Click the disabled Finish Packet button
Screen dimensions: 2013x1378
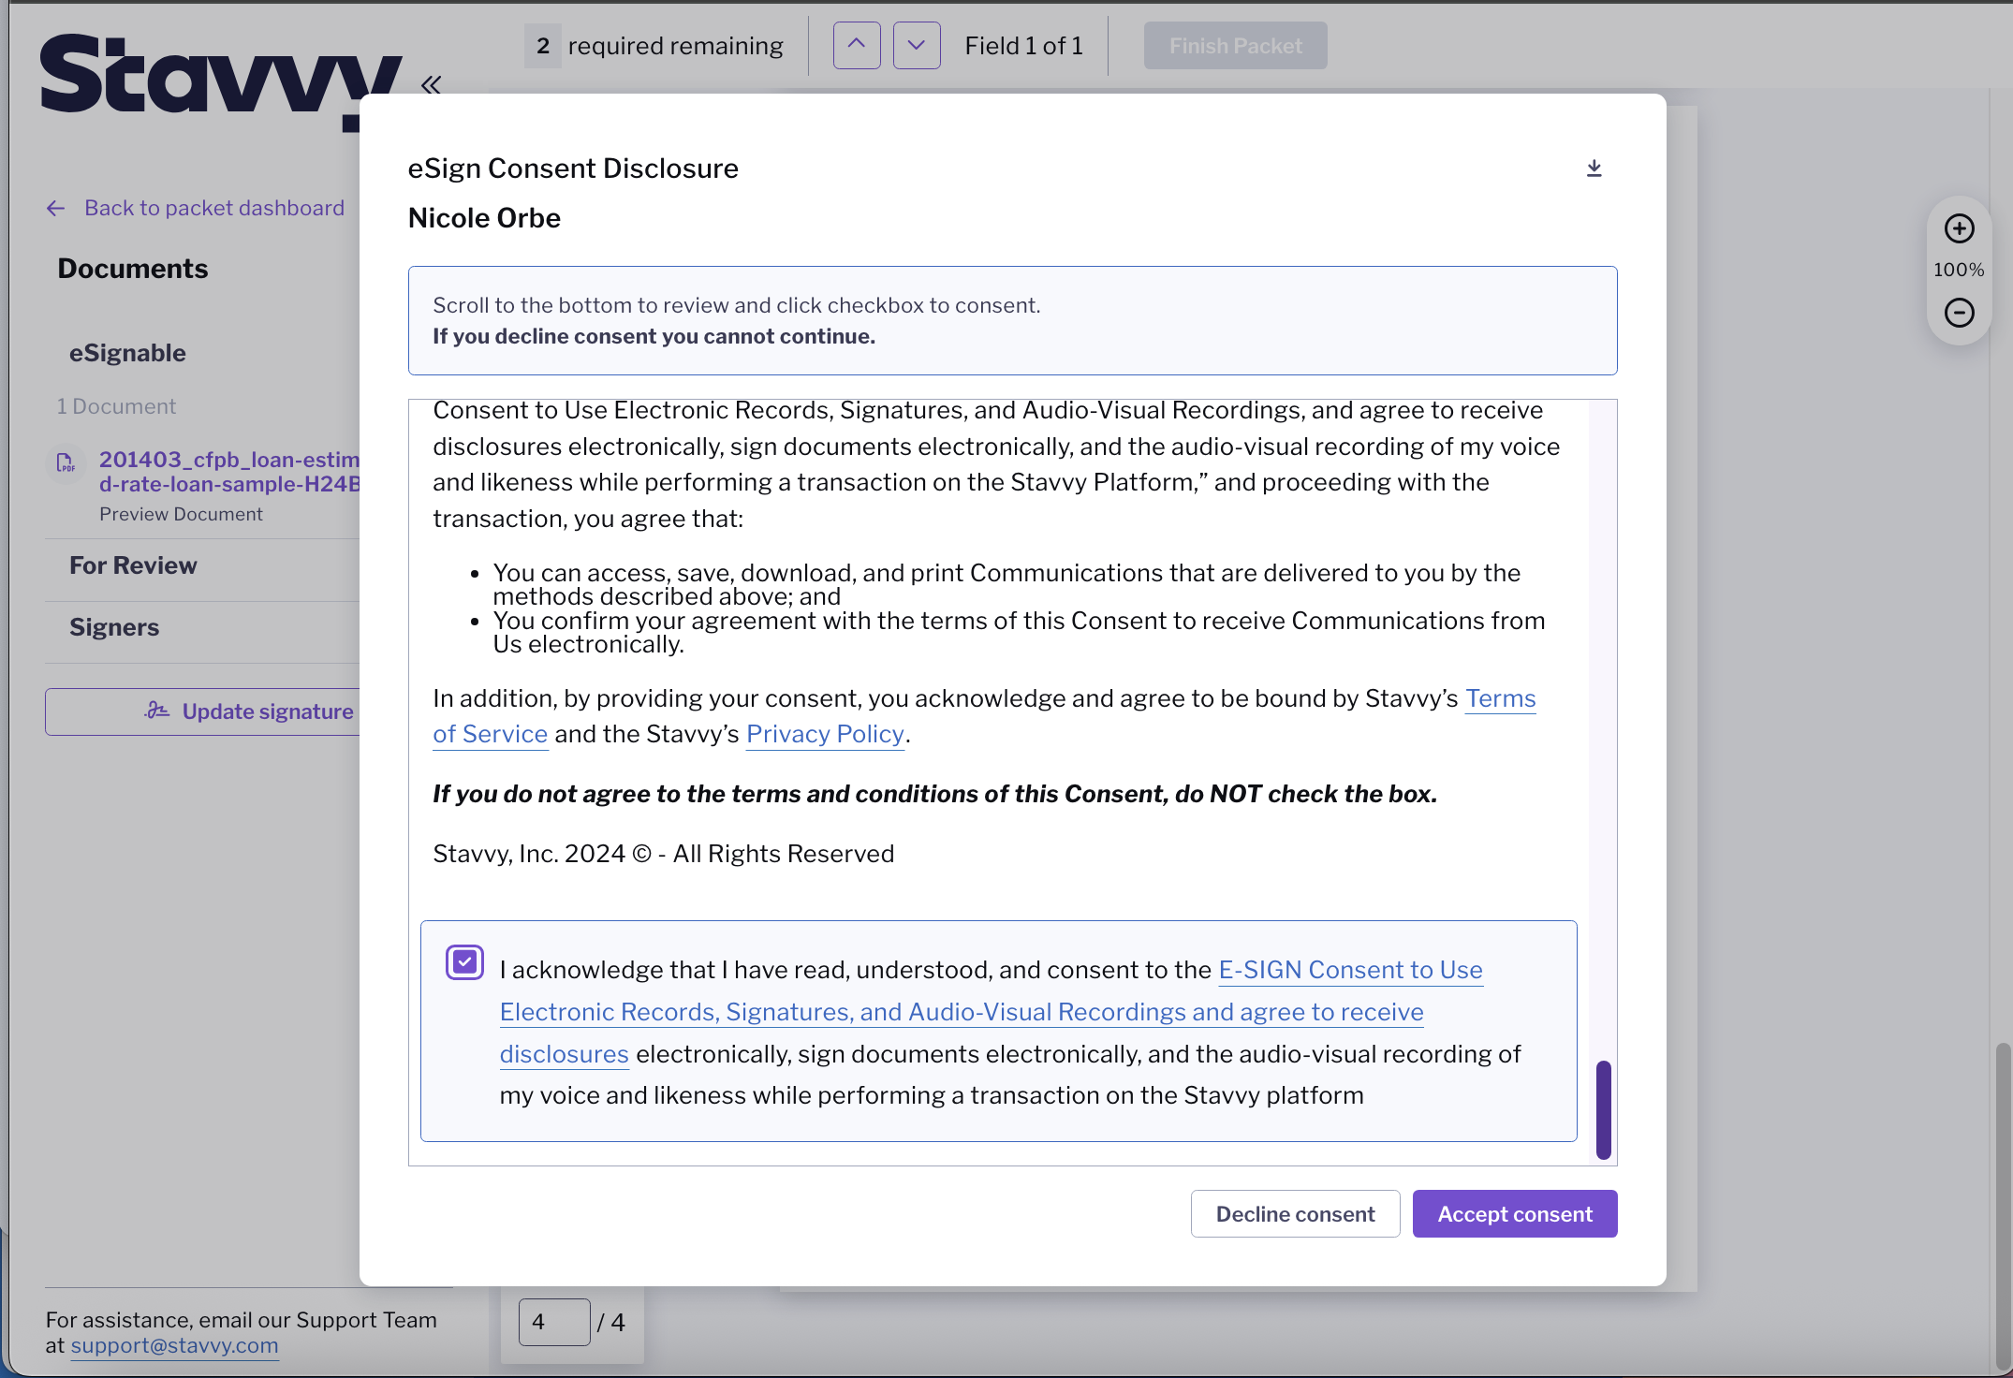1235,45
